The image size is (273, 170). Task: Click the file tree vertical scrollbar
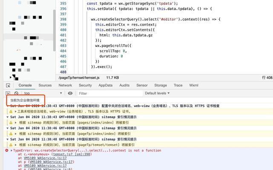pos(55,31)
